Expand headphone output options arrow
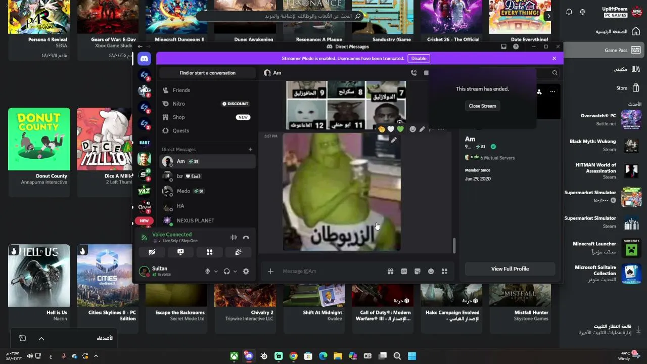647x364 pixels. coord(235,271)
